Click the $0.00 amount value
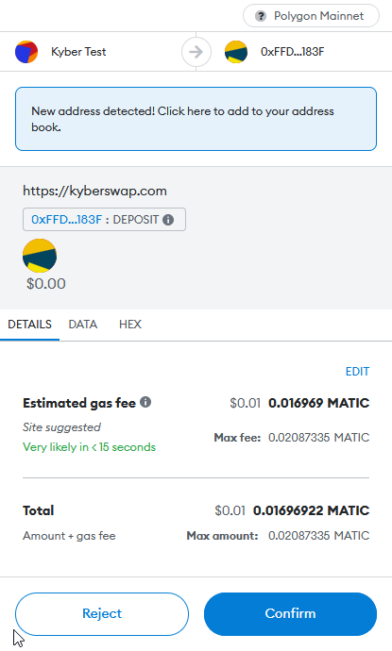This screenshot has width=392, height=651. click(x=46, y=284)
